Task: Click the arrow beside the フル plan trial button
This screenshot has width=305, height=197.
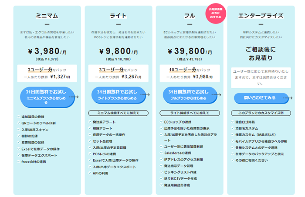Action: [217, 97]
